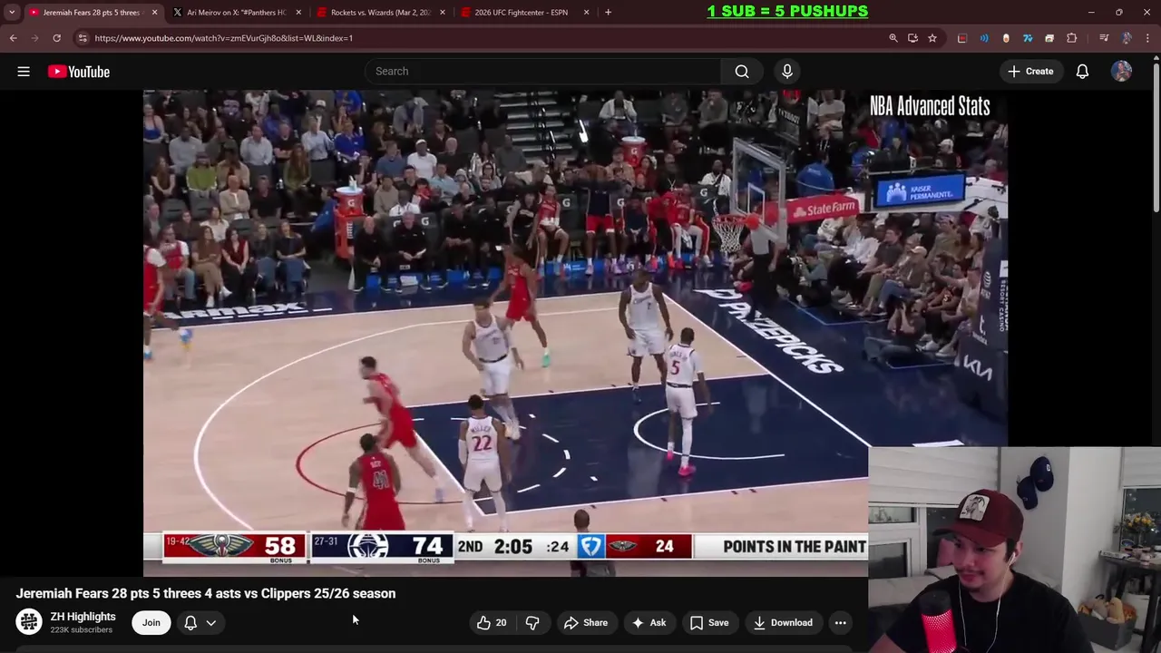Dislike the video with thumbs down
1161x653 pixels.
(532, 623)
